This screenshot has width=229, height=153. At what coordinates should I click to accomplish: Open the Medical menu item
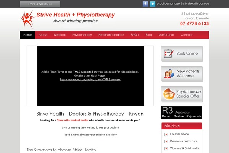point(60,35)
